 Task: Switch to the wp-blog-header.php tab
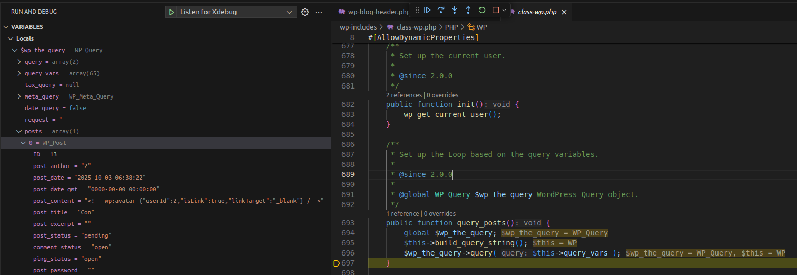pos(374,12)
